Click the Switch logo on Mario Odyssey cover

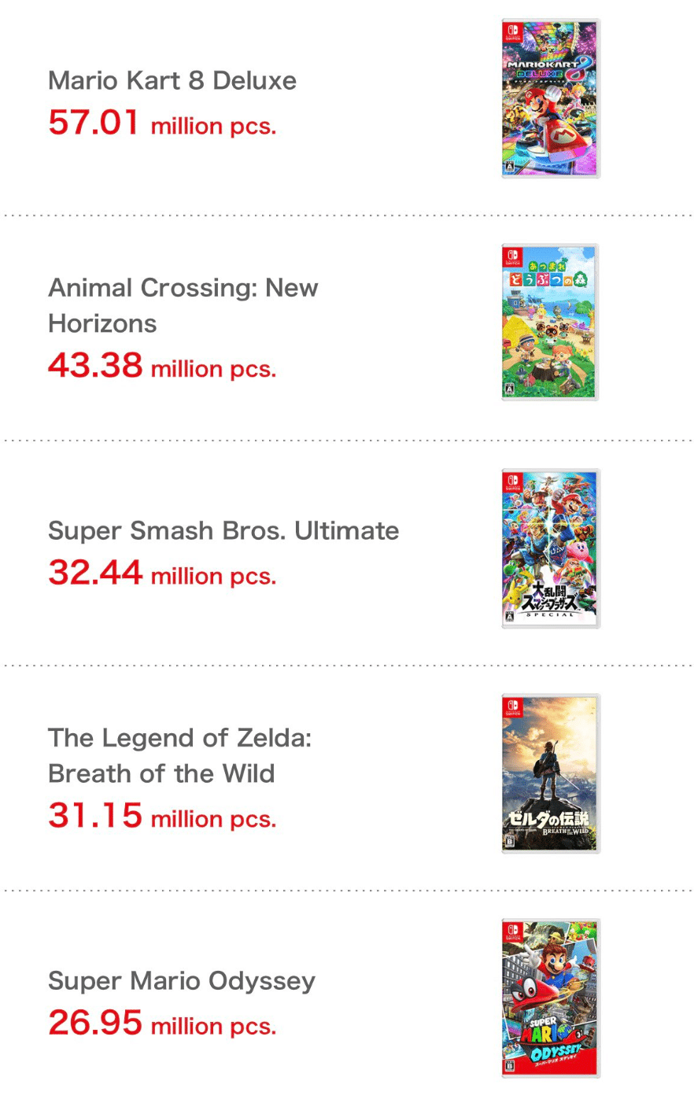pos(512,931)
